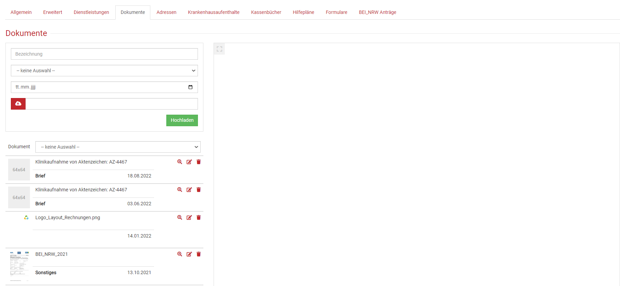Edit the Klinikaufnahme document dated 03.06.2022
Viewport: 620px width, 286px height.
(x=189, y=190)
